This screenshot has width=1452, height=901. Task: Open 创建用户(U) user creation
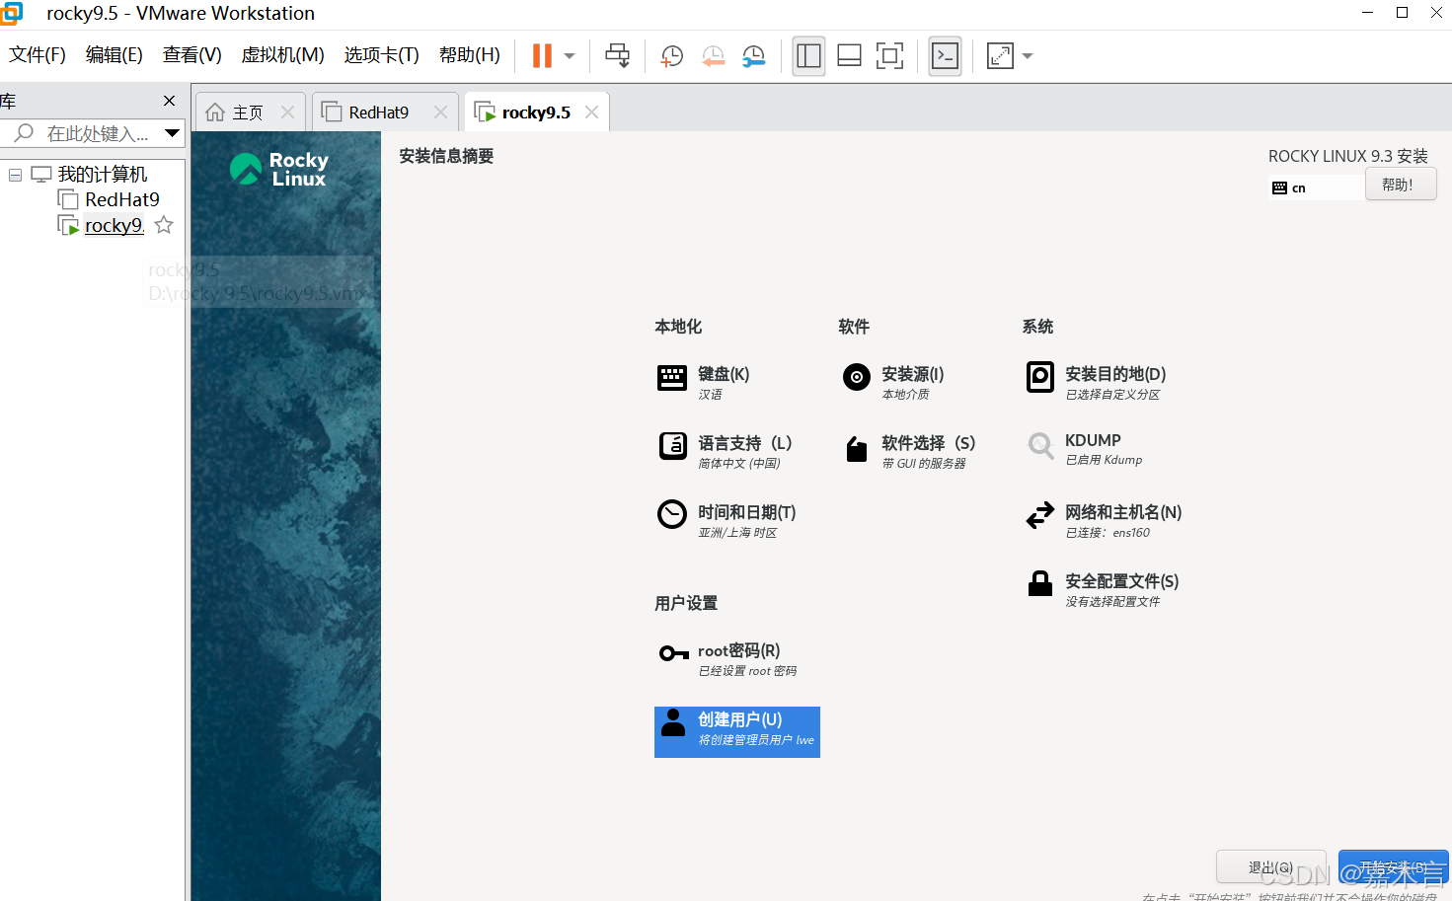pos(737,732)
